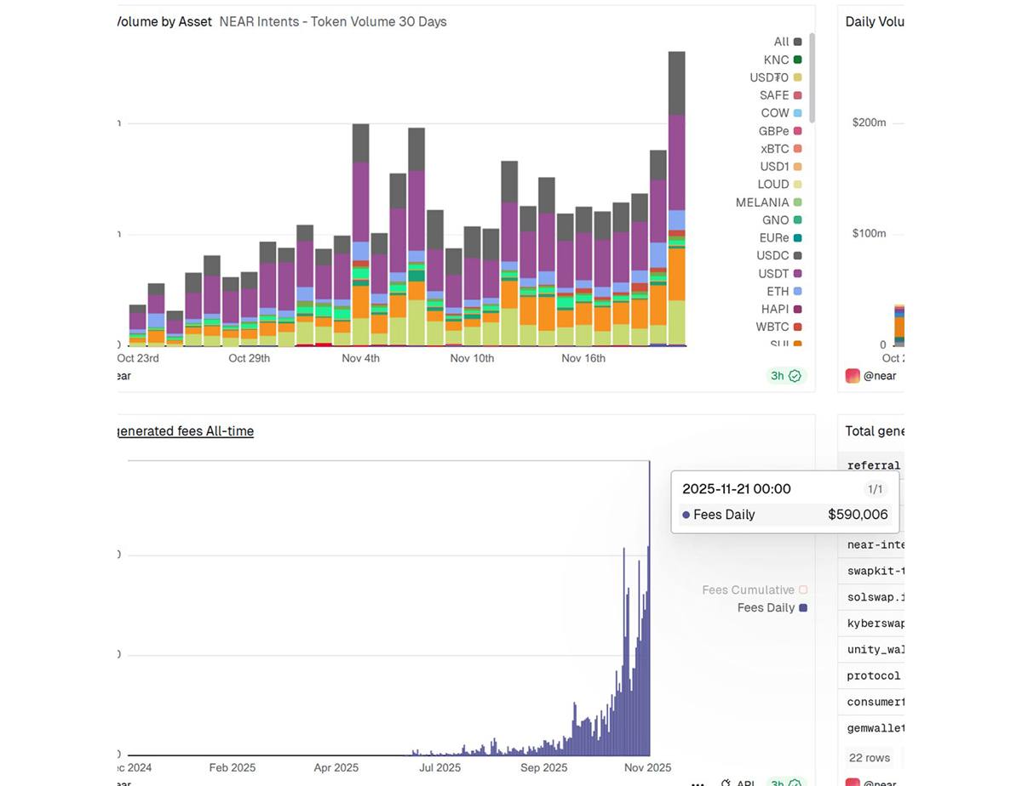1022x786 pixels.
Task: Click the 3h freshness badge below fees chart
Action: (785, 783)
